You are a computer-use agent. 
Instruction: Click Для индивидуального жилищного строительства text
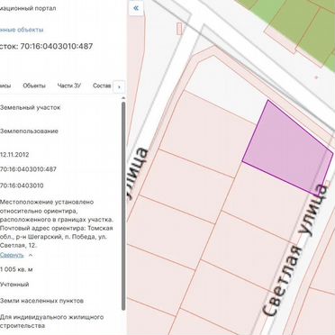click(x=51, y=321)
